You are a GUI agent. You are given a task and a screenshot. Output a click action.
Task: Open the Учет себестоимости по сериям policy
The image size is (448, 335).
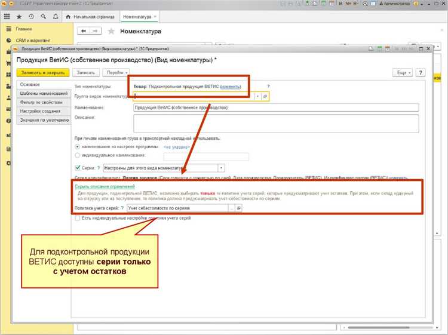(239, 208)
